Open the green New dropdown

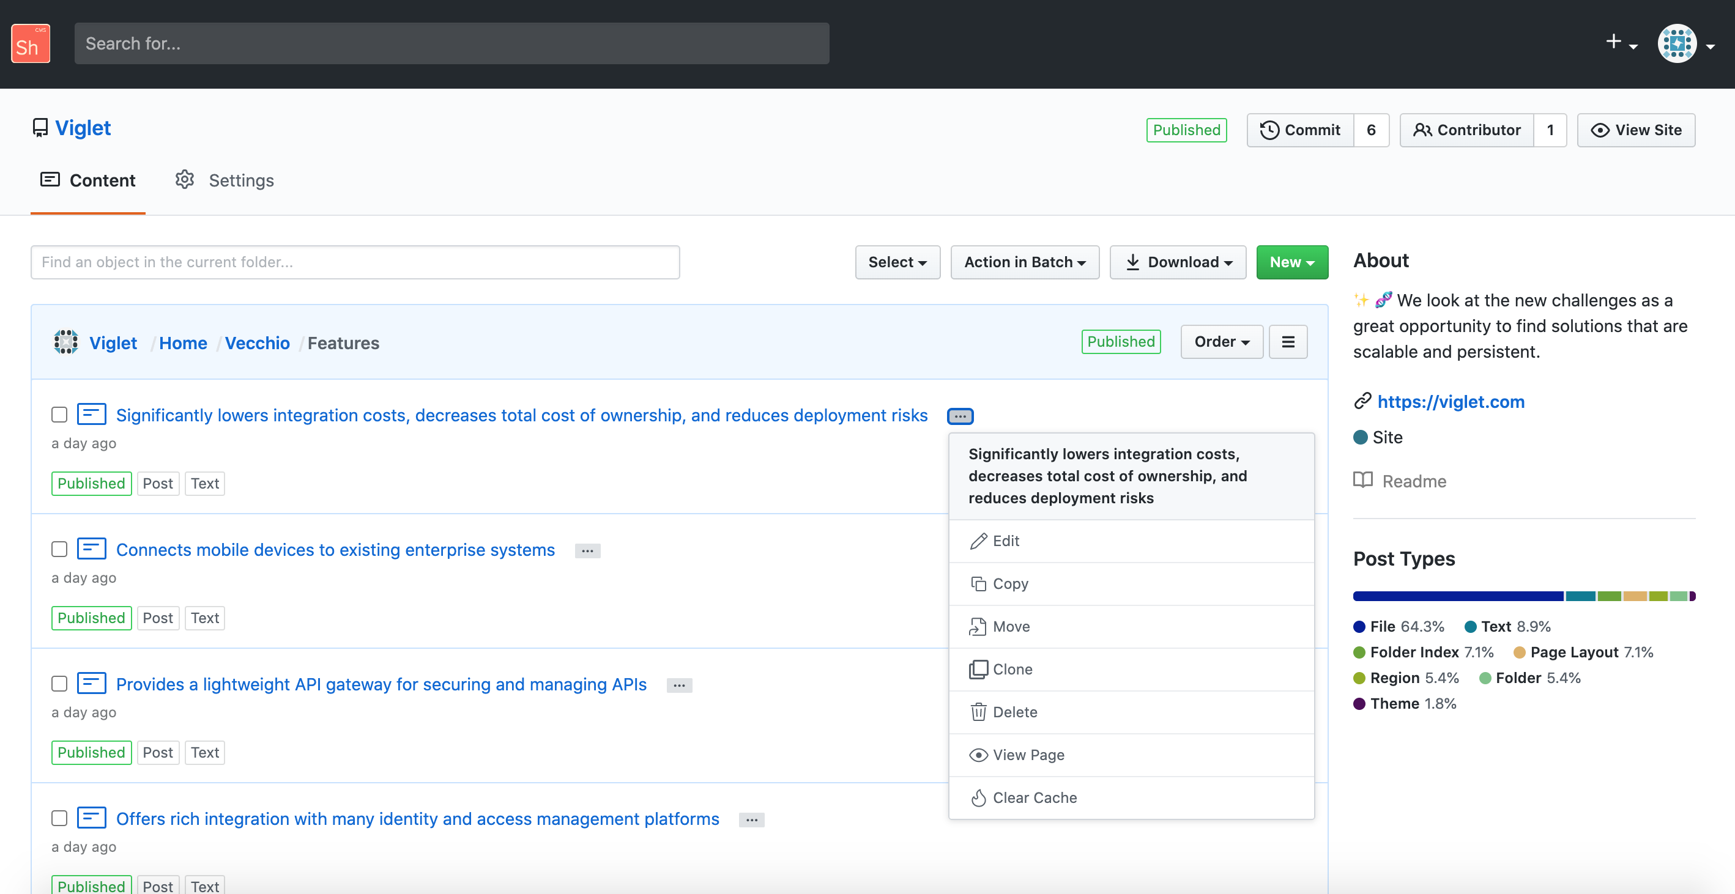point(1292,262)
